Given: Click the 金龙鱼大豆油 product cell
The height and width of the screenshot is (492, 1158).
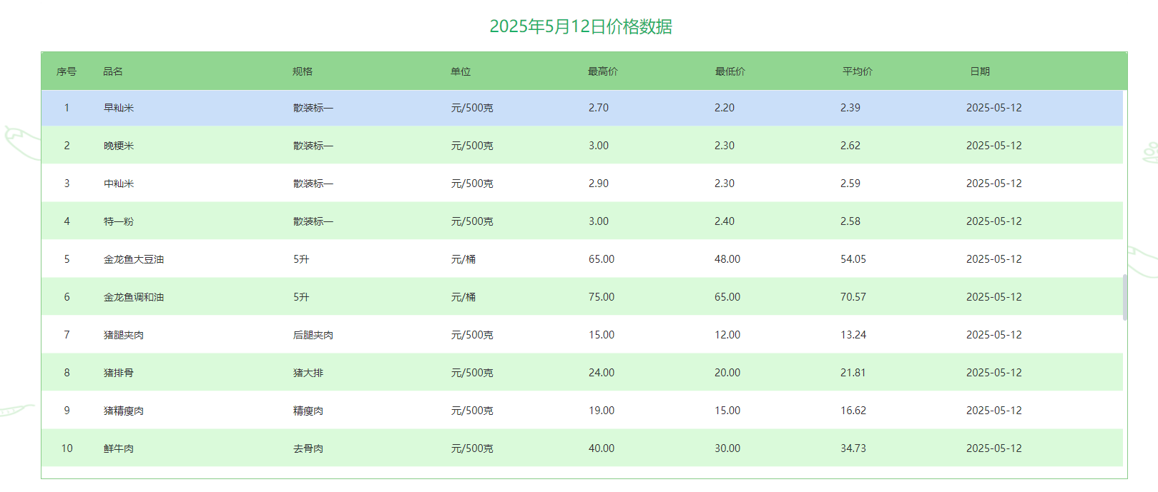Looking at the screenshot, I should coord(134,259).
